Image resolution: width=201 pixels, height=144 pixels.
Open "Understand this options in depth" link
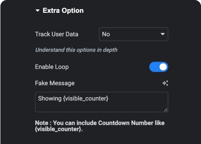76,50
